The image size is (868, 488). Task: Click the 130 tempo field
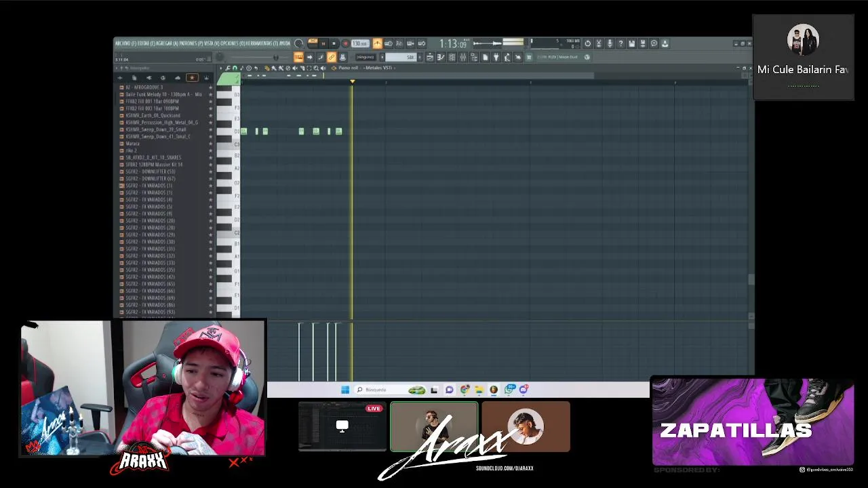coord(360,43)
